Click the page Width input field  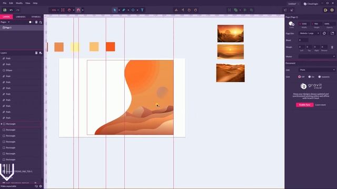[x=304, y=24]
